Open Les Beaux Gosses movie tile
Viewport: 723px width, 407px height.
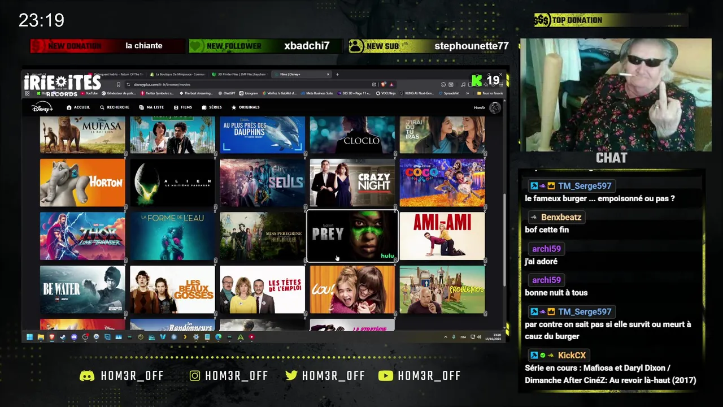pos(172,289)
